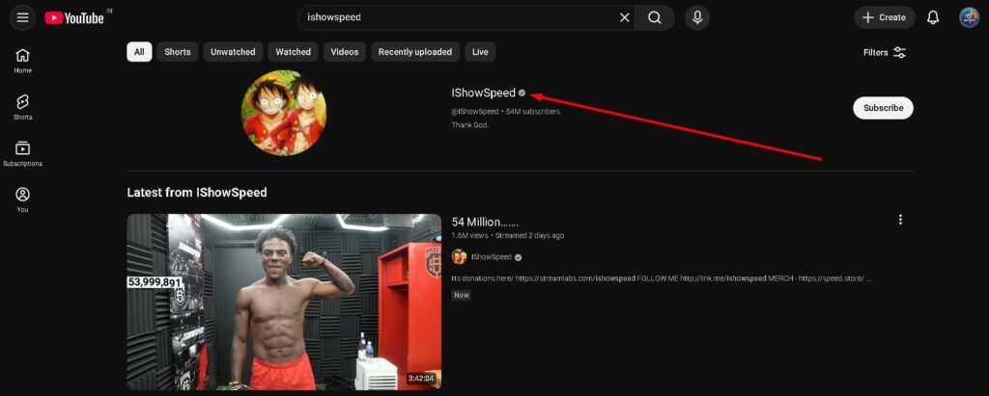The image size is (989, 396).
Task: Open the IShowSpeed channel name link
Action: (483, 92)
